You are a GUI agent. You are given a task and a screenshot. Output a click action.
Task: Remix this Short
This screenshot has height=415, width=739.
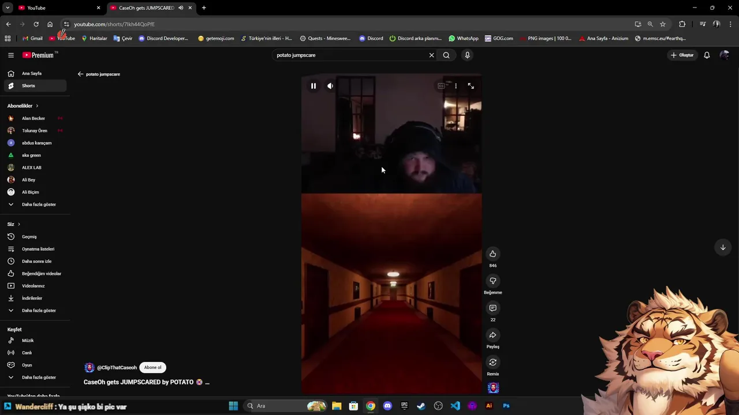click(x=492, y=362)
